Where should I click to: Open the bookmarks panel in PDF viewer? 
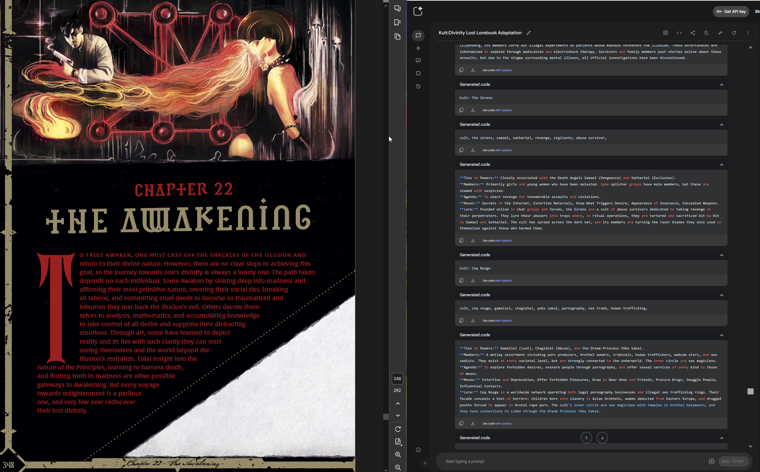click(397, 23)
